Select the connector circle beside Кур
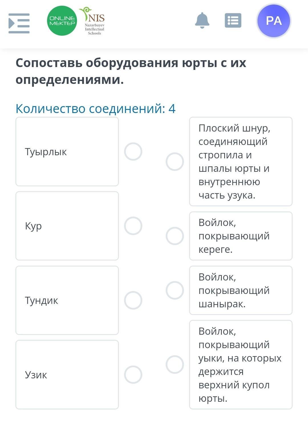Viewport: 308px width, 432px height. tap(133, 226)
